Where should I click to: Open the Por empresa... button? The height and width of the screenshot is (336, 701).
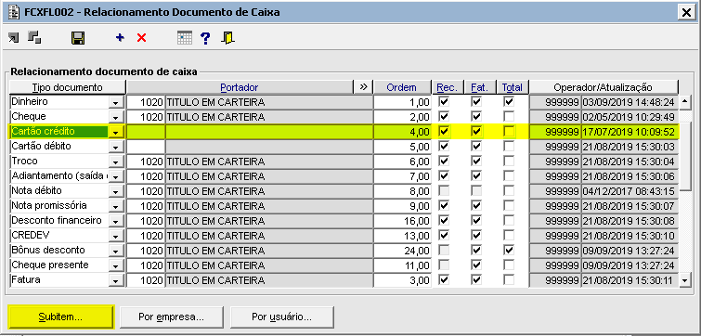point(171,317)
